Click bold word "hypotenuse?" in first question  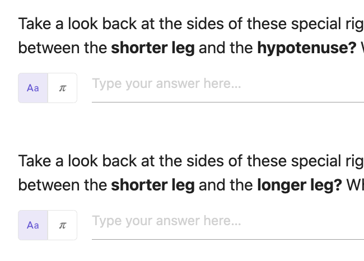pyautogui.click(x=307, y=48)
